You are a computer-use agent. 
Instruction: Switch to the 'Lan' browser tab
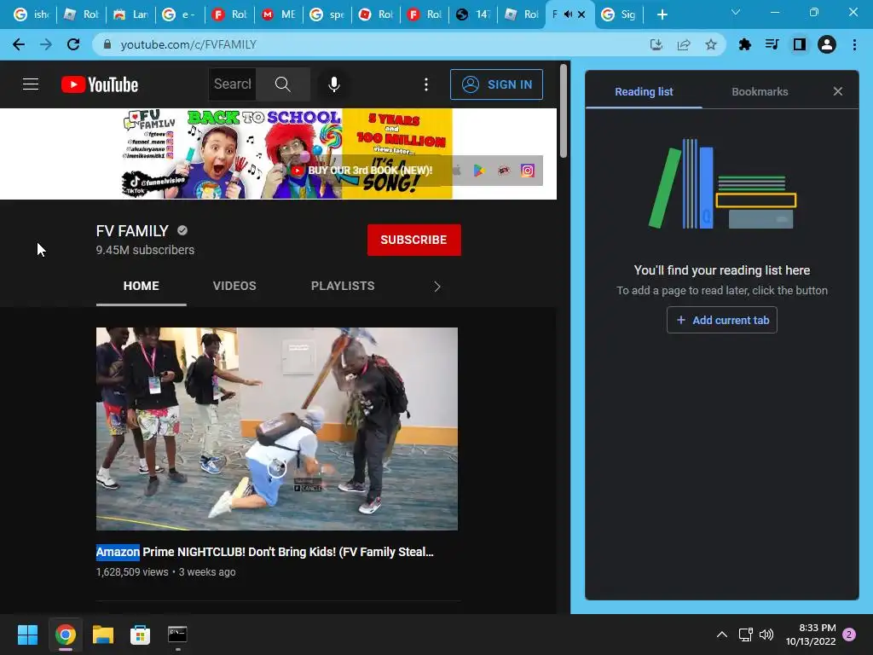132,14
